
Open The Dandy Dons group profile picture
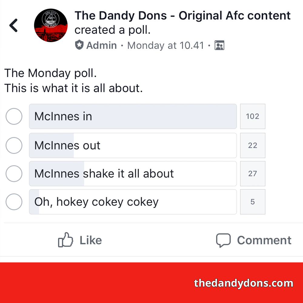[x=51, y=25]
